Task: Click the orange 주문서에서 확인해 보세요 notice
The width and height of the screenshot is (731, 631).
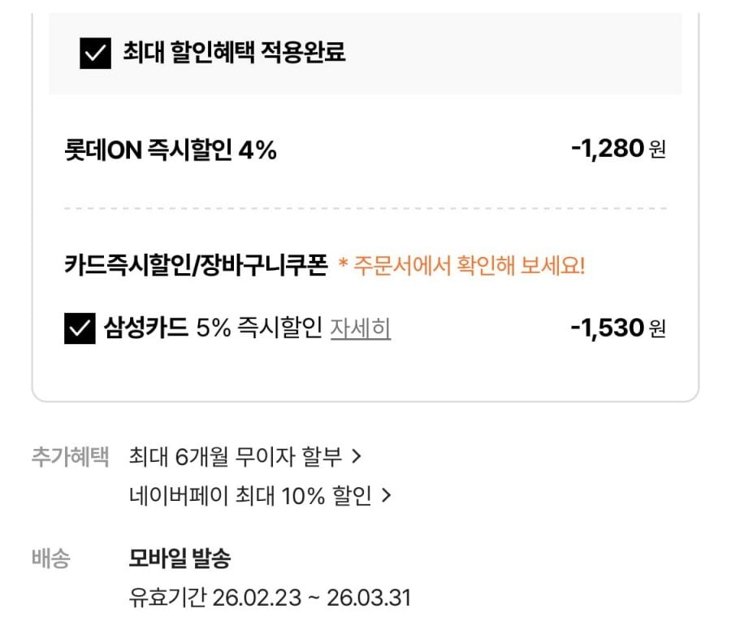Action: tap(461, 268)
